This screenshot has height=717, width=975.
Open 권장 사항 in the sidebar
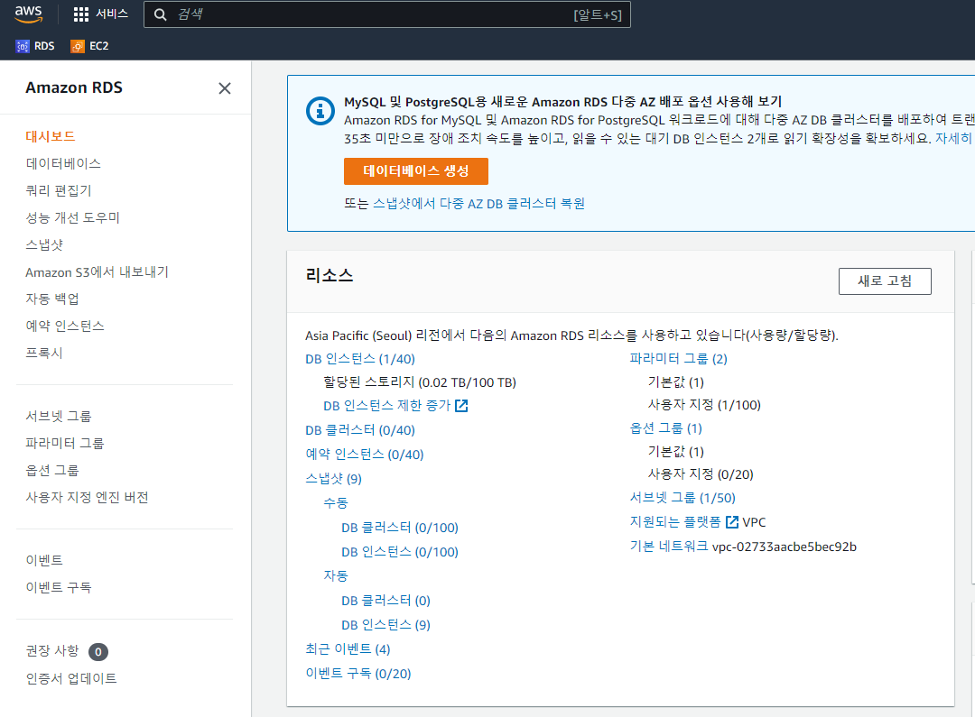(52, 650)
